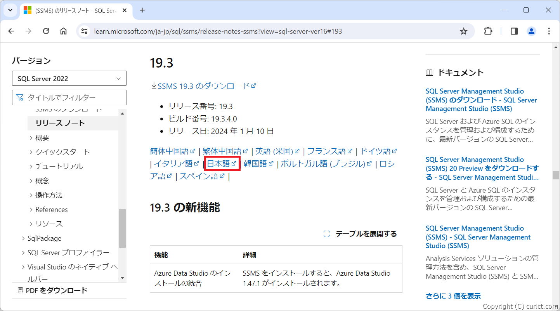View site information icon in address bar

point(84,31)
